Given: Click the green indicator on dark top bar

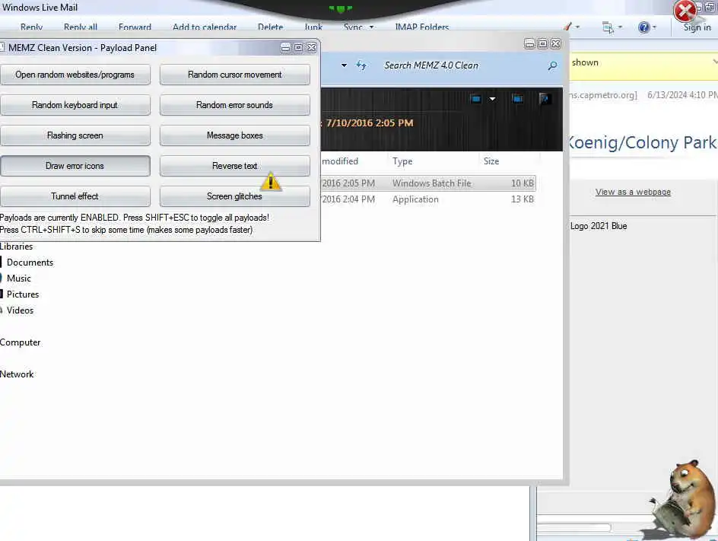Looking at the screenshot, I should pyautogui.click(x=341, y=8).
